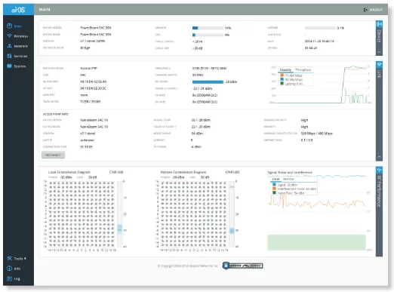Open the Main dashboard icon in sidebar
This screenshot has width=394, height=292.
point(9,26)
